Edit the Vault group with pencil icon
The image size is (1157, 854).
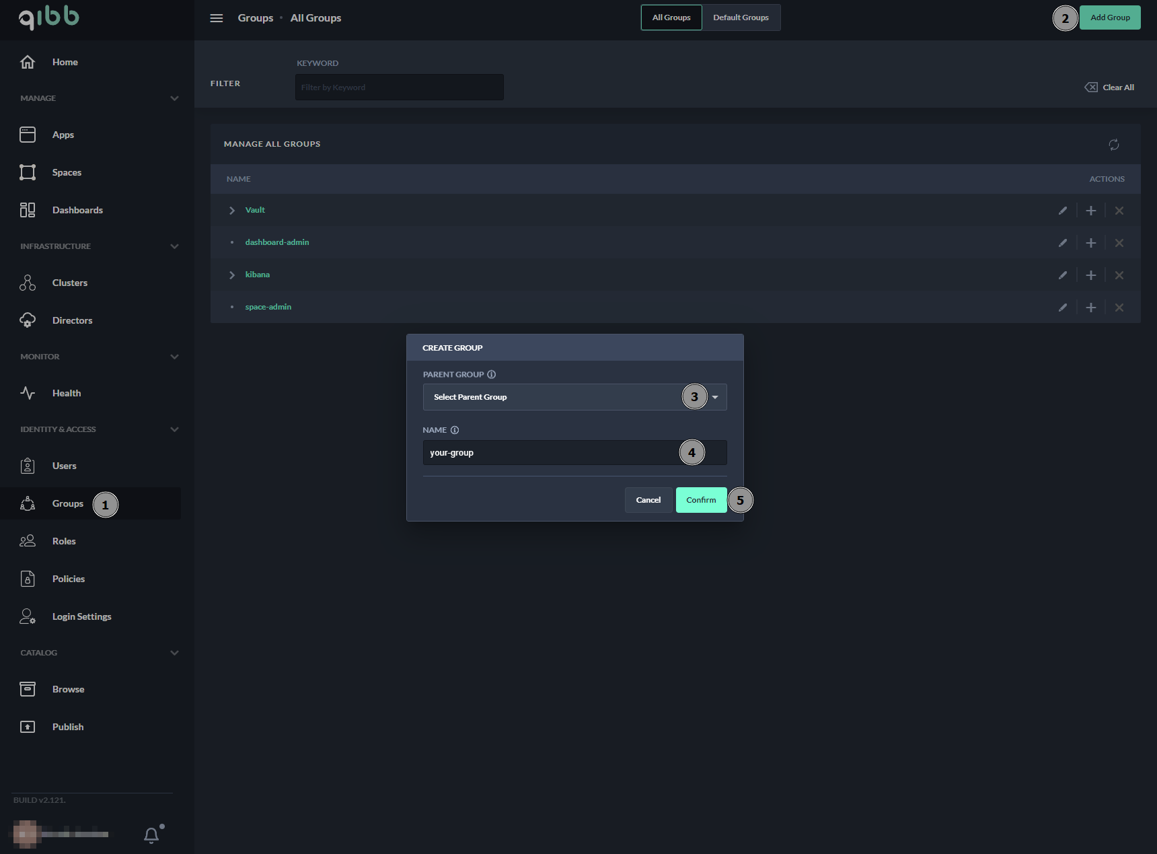pyautogui.click(x=1062, y=211)
